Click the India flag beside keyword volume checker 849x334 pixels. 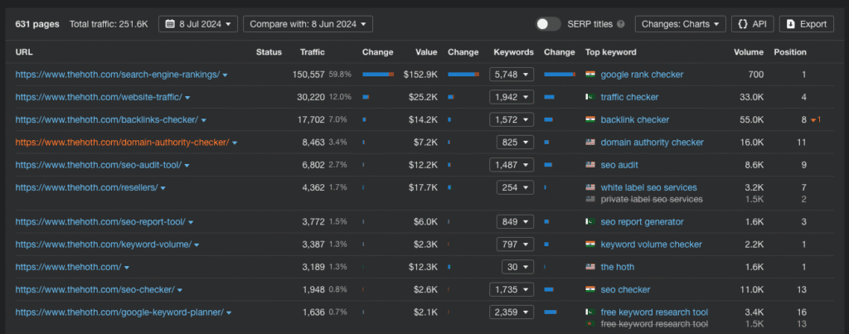coord(590,244)
